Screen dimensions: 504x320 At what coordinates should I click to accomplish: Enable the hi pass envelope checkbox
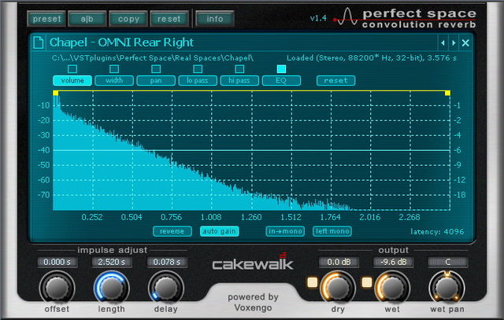[x=239, y=69]
